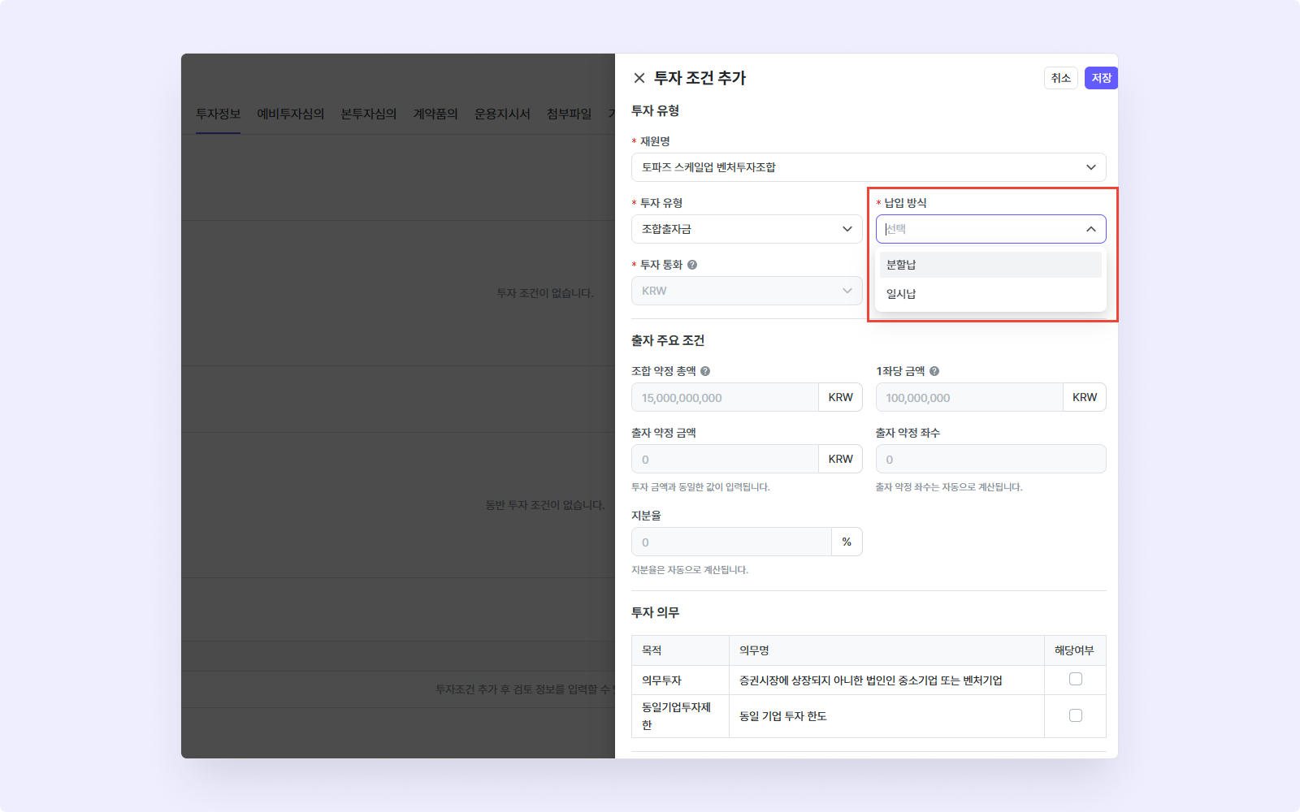Switch to the 예비투자심의 tab

(290, 114)
